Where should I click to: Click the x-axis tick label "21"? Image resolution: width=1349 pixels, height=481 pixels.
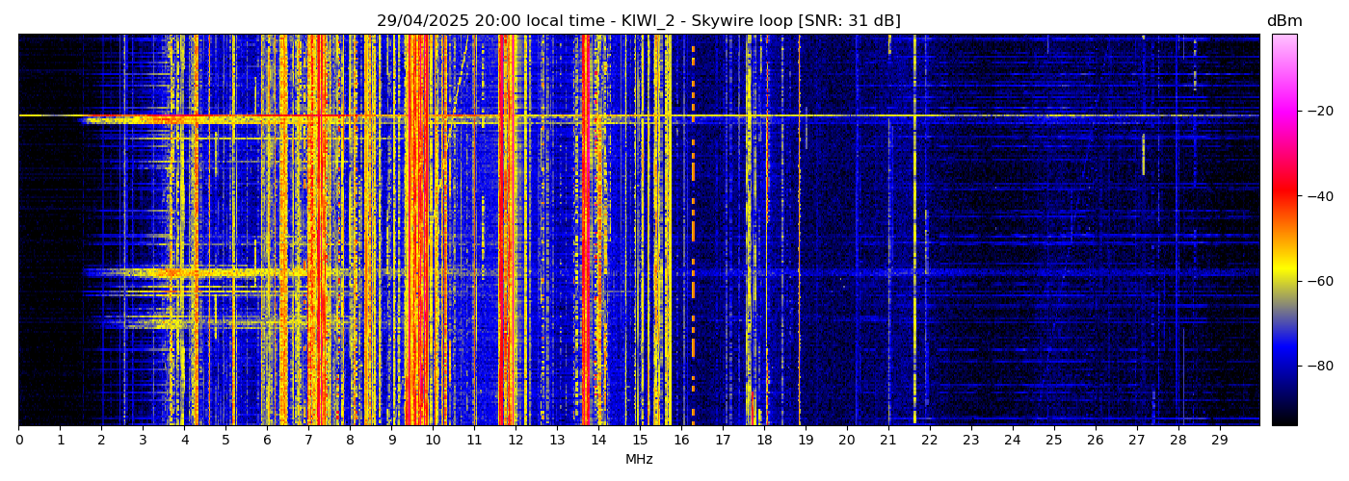click(888, 441)
